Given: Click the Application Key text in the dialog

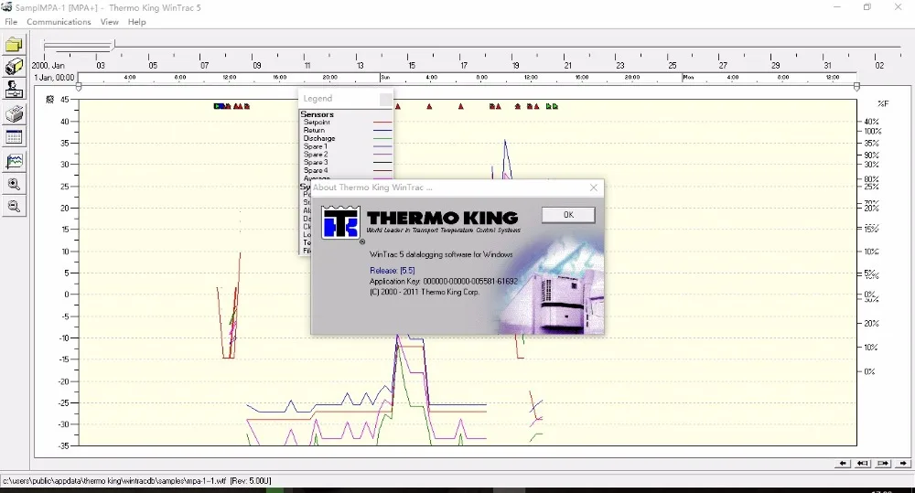Looking at the screenshot, I should pos(444,281).
